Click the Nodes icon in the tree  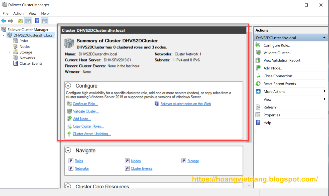15,46
